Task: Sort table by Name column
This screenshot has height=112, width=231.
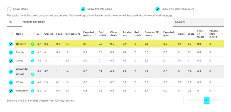Action: (x=19, y=34)
